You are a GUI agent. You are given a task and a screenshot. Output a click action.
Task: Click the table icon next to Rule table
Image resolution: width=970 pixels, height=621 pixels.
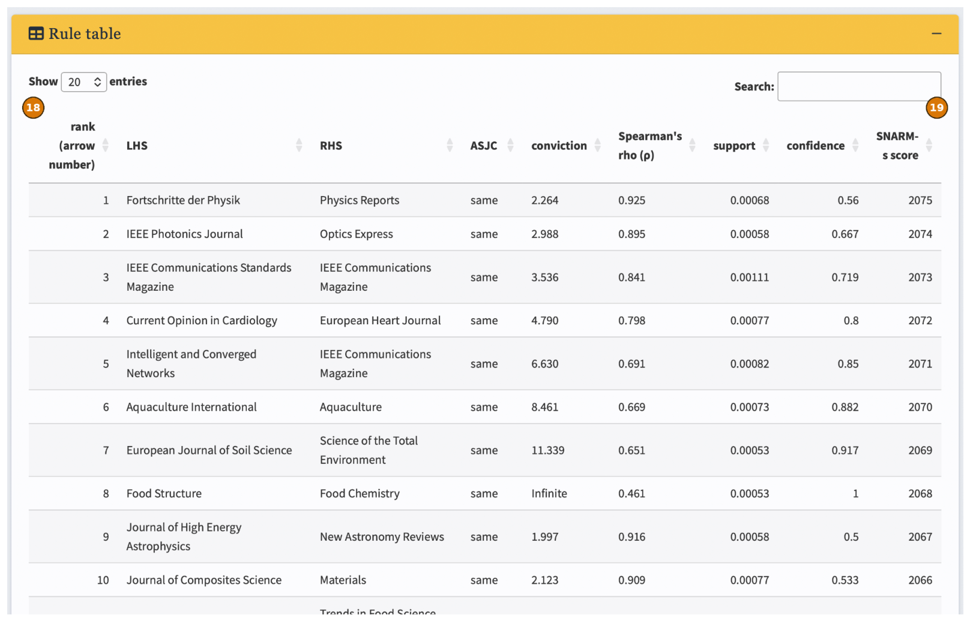[36, 34]
